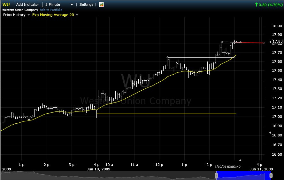Click the Add to Portfolio link
This screenshot has width=284, height=180.
point(51,10)
